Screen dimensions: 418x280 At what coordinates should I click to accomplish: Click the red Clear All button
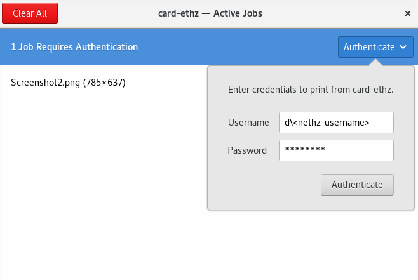pyautogui.click(x=30, y=13)
